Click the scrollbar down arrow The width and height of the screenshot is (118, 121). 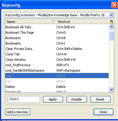111,89
